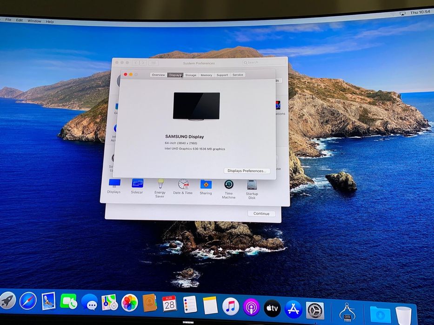Open the System Information chip icon in Dock
Screen dimensions: 434x325
pos(347,313)
